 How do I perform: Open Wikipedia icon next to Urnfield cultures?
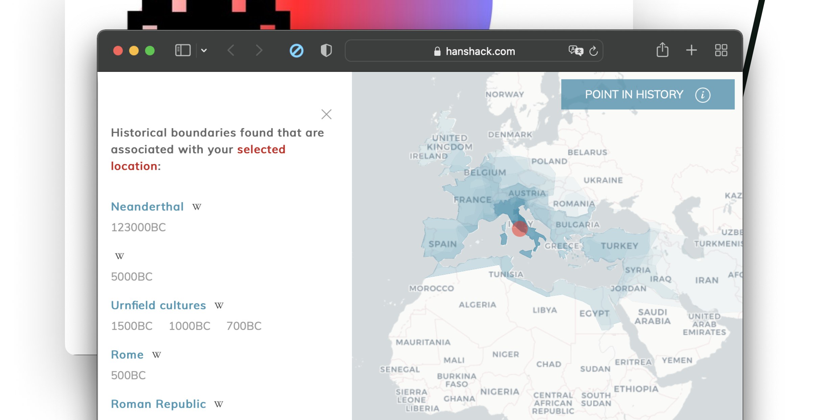click(219, 306)
